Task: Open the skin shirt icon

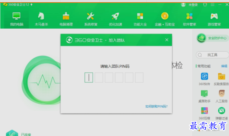Action: pos(205,5)
